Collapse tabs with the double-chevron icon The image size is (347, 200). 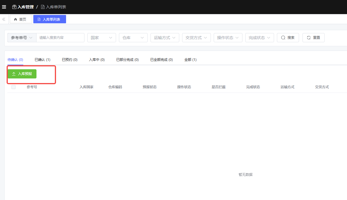(4, 19)
